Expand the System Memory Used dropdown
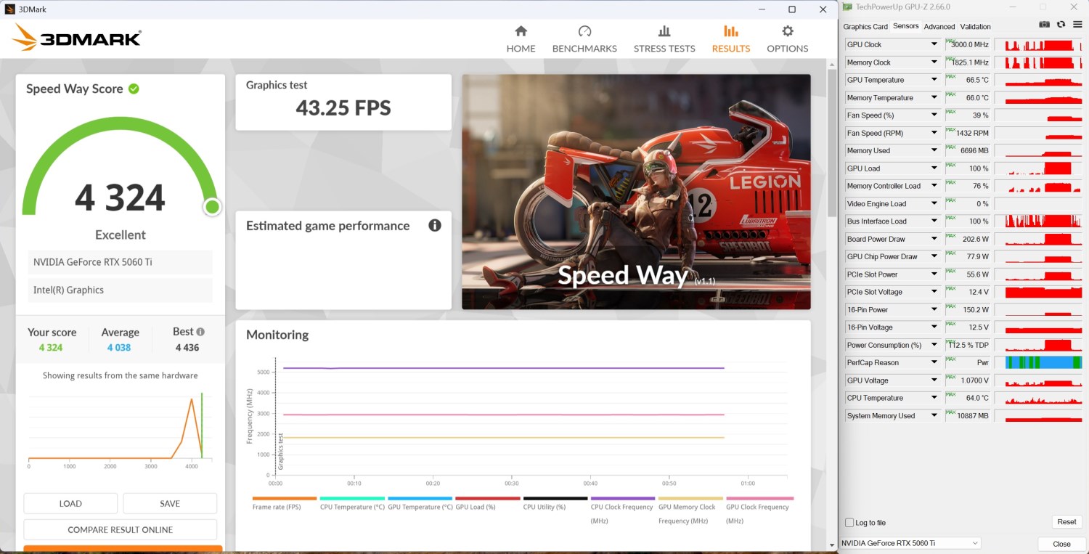 click(x=934, y=416)
